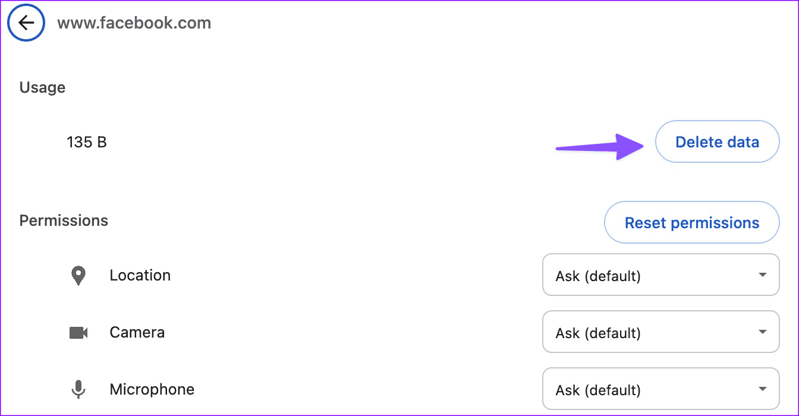Click the Microphone icon

pos(78,390)
